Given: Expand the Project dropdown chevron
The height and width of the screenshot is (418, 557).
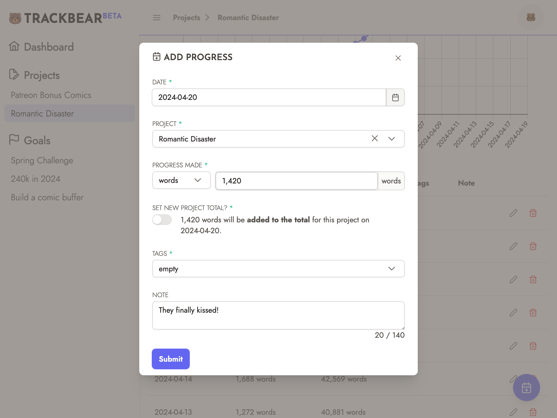Looking at the screenshot, I should coord(391,139).
